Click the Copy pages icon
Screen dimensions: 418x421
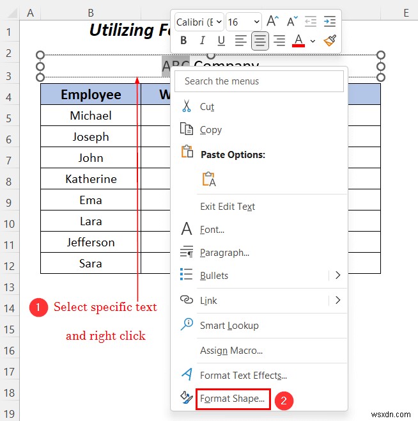tap(187, 129)
